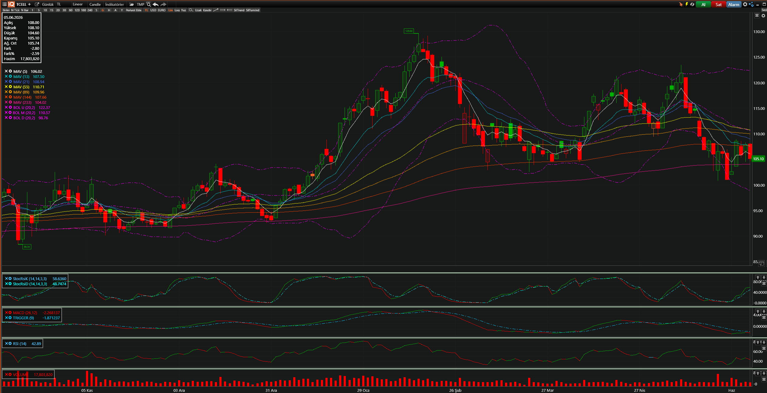Remove MAV (5) indicator with X

pos(6,71)
